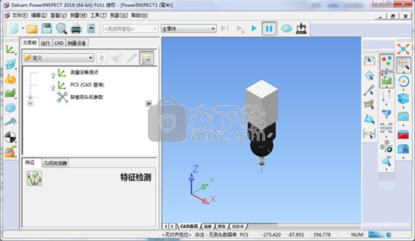Click the resize-to-fit icon with orange arrows
Viewport: 415px width, 241px height.
pos(403,49)
